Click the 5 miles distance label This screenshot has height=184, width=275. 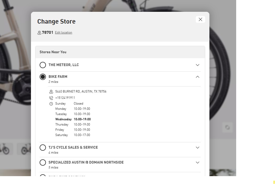(53, 167)
